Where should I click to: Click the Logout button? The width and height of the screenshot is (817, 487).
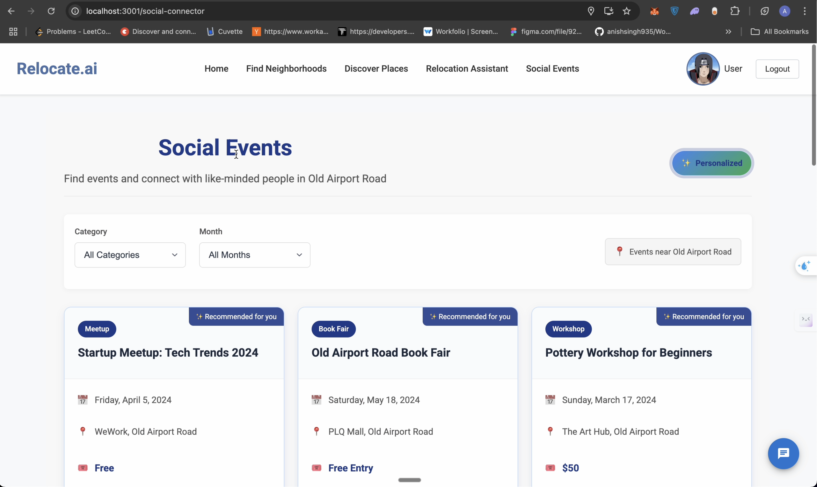pyautogui.click(x=777, y=69)
